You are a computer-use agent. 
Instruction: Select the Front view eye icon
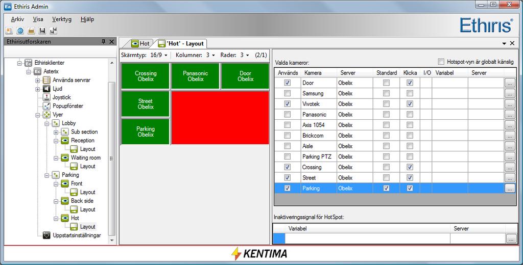65,183
